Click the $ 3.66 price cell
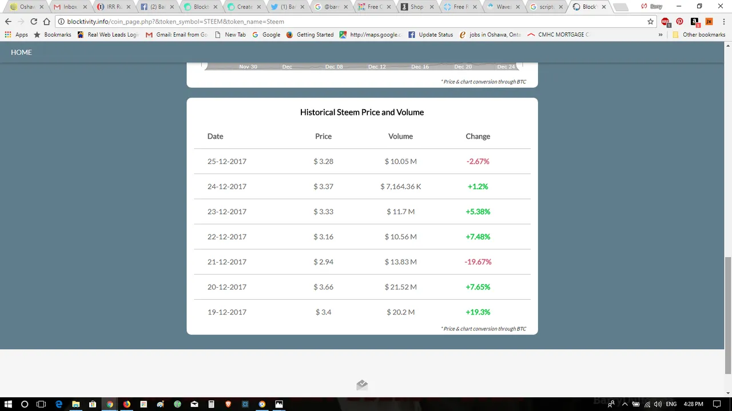Screen dimensions: 732x411 point(324,287)
